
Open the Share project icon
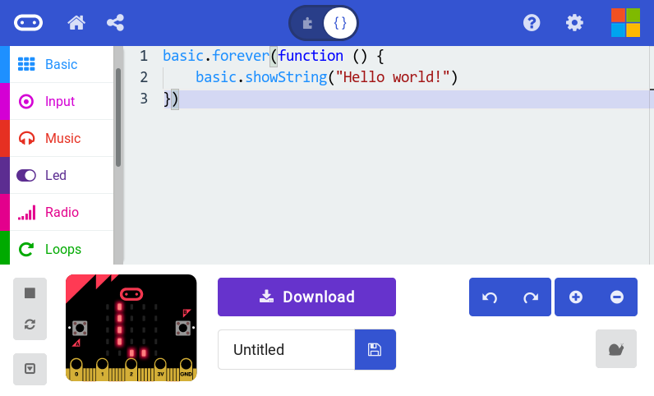(116, 23)
